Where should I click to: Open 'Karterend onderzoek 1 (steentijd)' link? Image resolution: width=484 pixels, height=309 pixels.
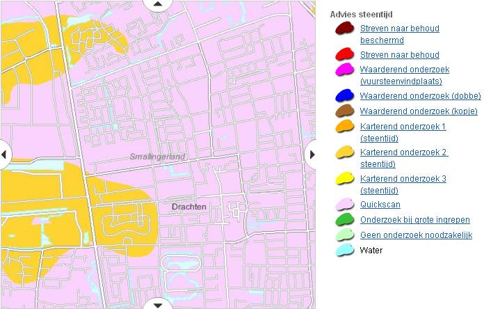click(403, 132)
